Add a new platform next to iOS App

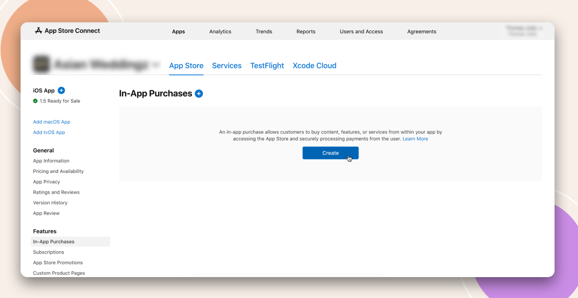[x=61, y=90]
